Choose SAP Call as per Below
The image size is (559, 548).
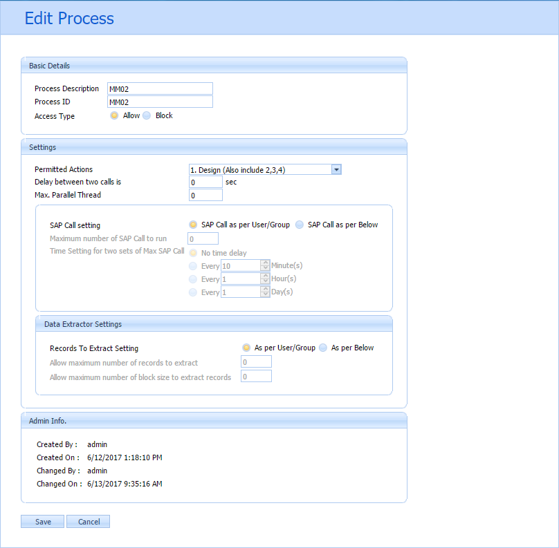[x=300, y=225]
